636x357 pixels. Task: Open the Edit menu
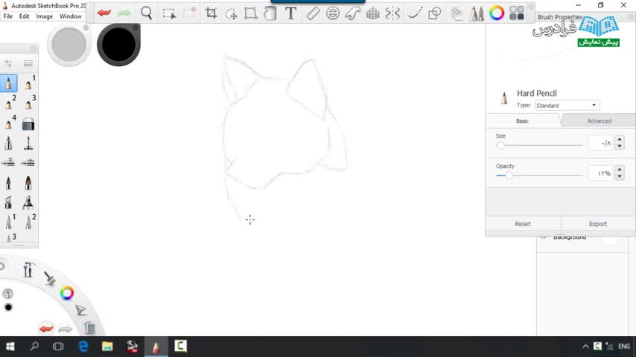pos(25,16)
